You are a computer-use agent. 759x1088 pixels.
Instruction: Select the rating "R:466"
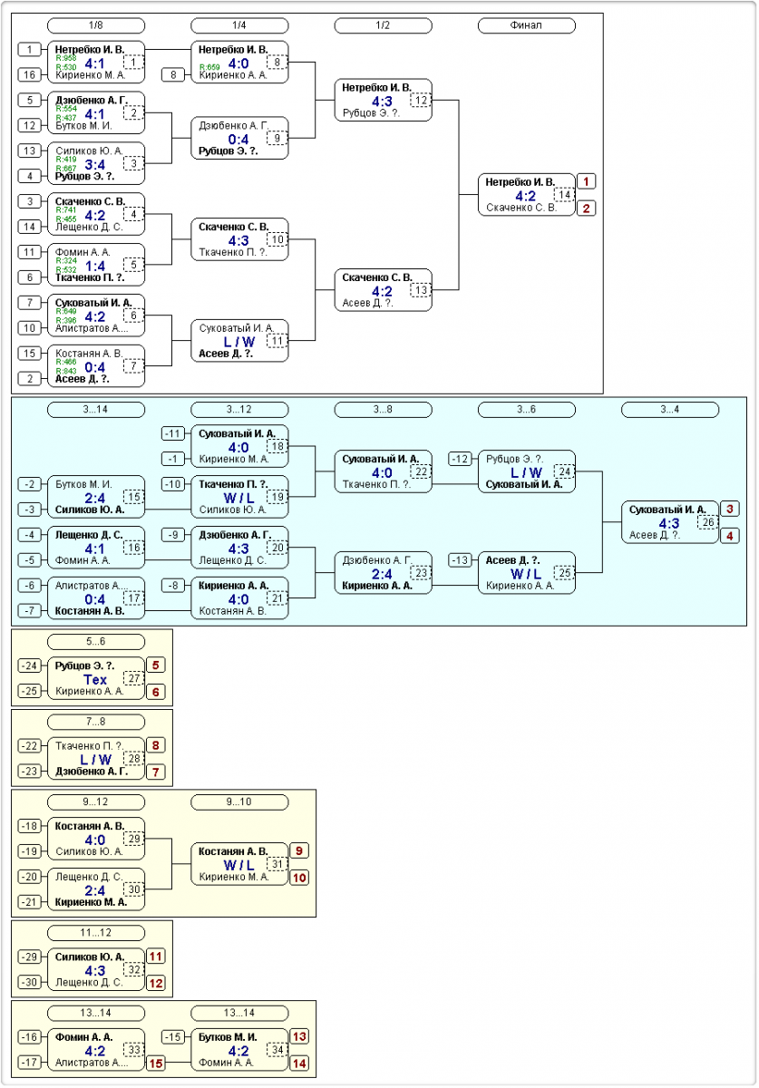pyautogui.click(x=66, y=363)
